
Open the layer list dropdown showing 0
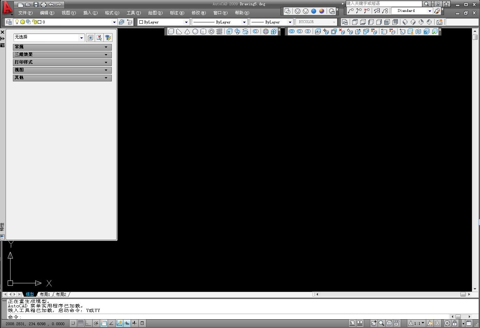click(65, 22)
